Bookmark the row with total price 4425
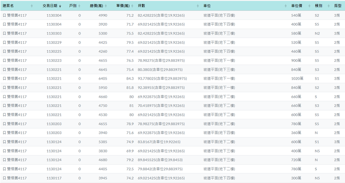This screenshot has height=183, width=345. [4, 42]
